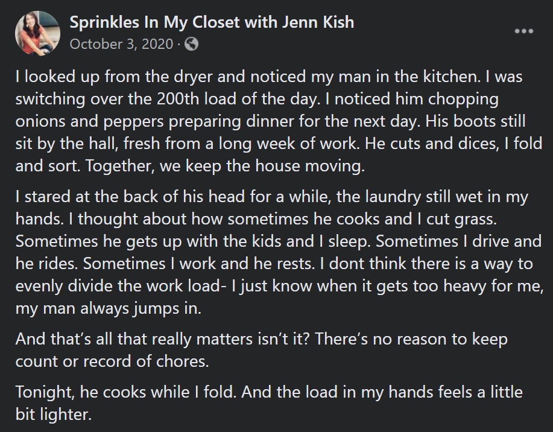Click the phrase "His boots still" in the post
The image size is (553, 432).
click(475, 121)
